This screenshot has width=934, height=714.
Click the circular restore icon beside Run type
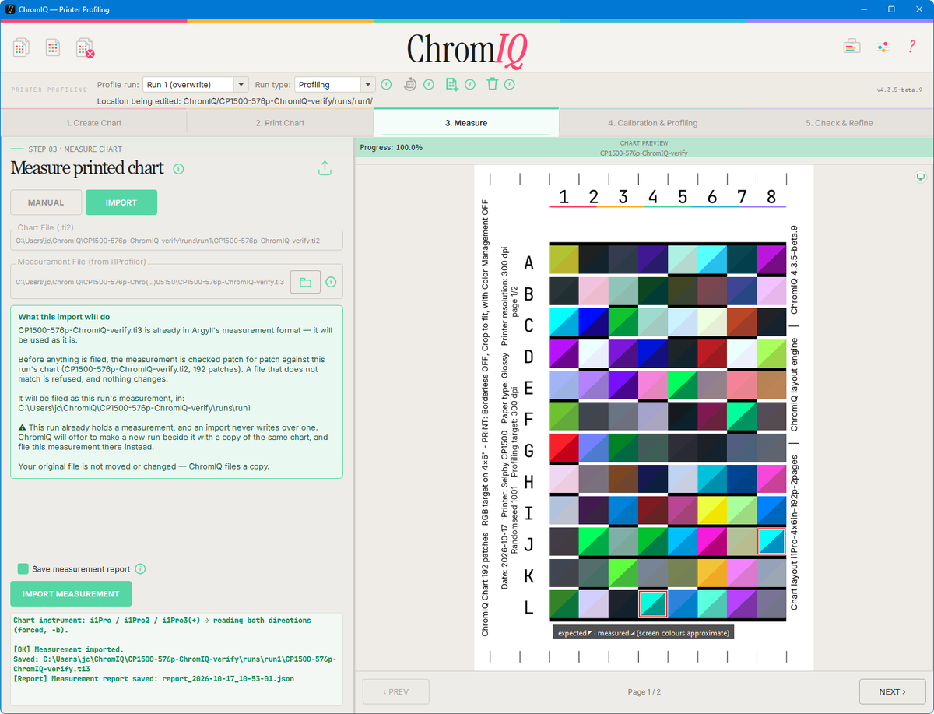pos(410,84)
